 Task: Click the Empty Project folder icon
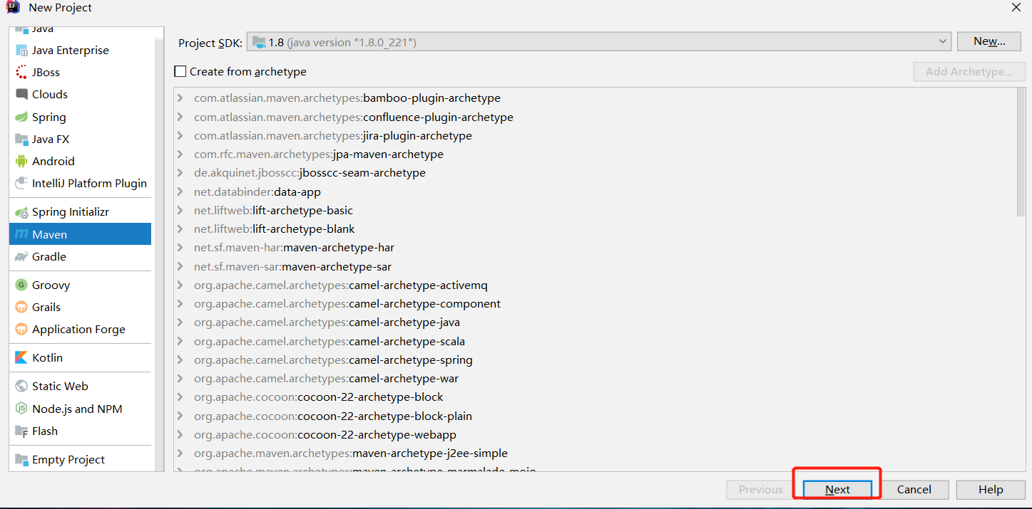(21, 460)
